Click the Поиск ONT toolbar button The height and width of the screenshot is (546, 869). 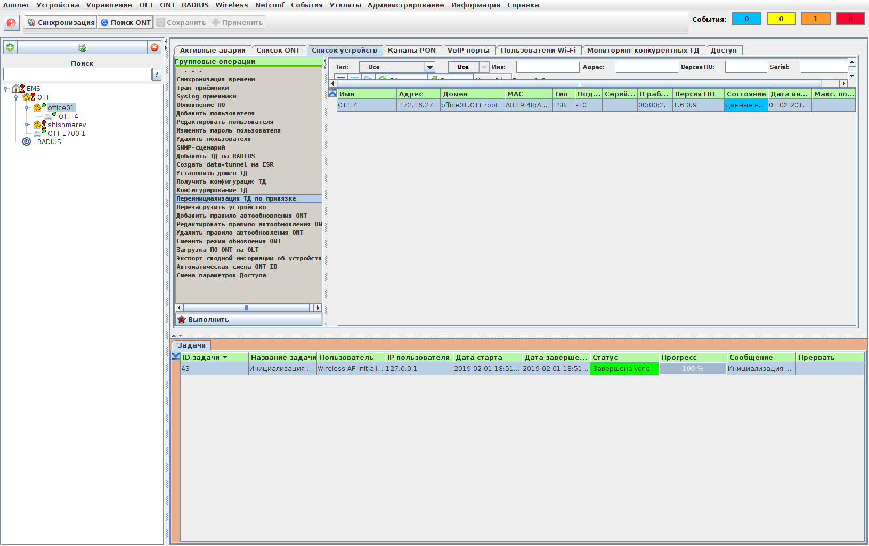coord(126,22)
